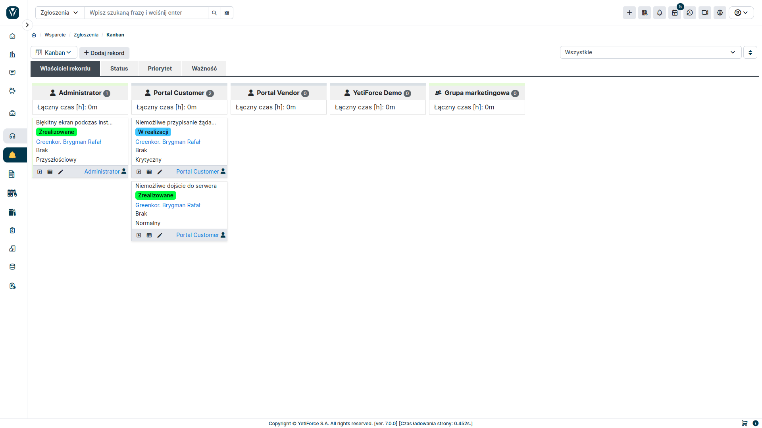The width and height of the screenshot is (762, 428).
Task: Open notifications bell in top bar
Action: 660,13
